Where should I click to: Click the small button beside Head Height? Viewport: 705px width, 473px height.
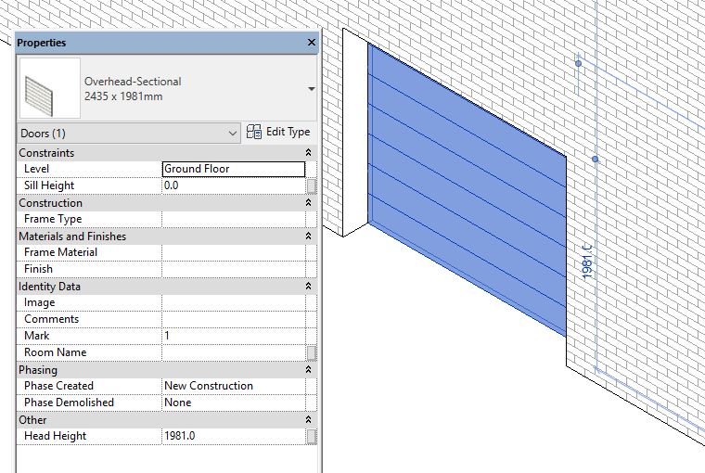click(x=311, y=437)
